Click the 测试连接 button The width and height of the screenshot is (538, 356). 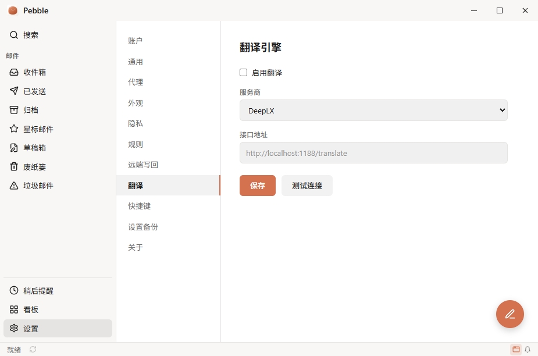point(307,186)
